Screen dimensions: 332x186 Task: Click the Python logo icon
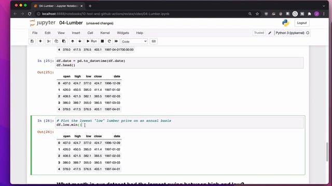coord(286,23)
